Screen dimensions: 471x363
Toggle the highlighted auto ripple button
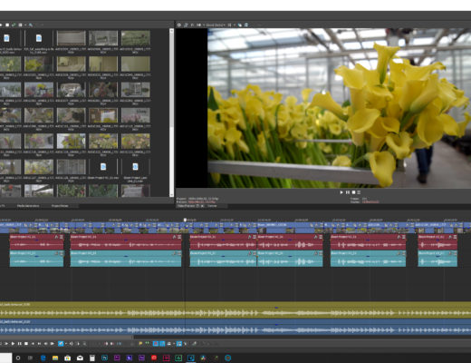click(179, 344)
